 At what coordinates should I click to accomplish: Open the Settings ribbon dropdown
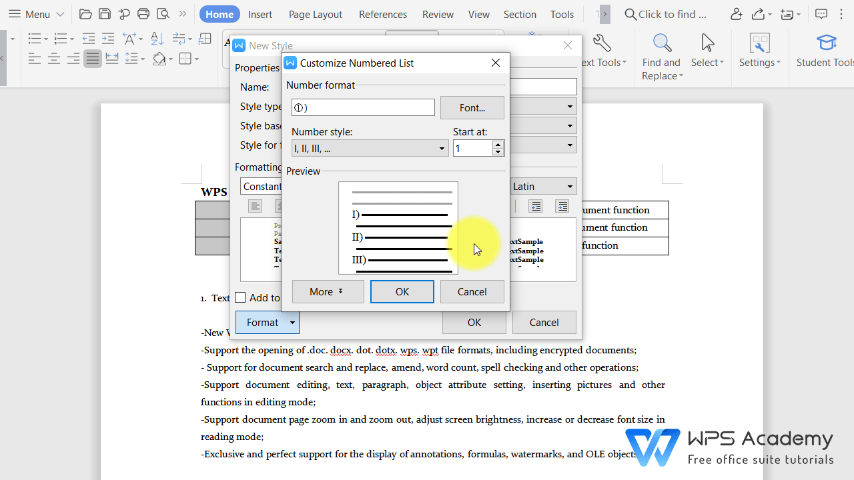tap(760, 51)
